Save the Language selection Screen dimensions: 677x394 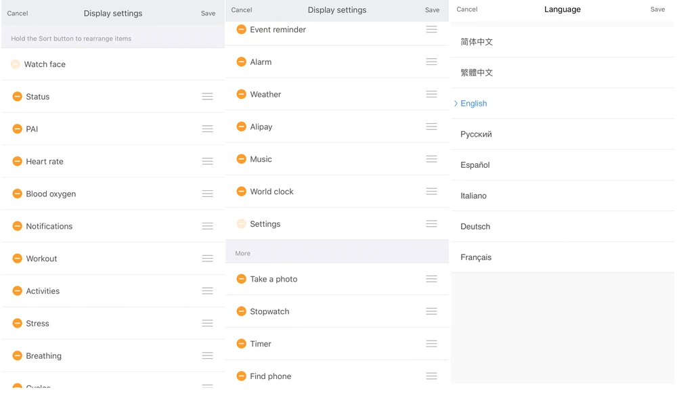tap(657, 9)
